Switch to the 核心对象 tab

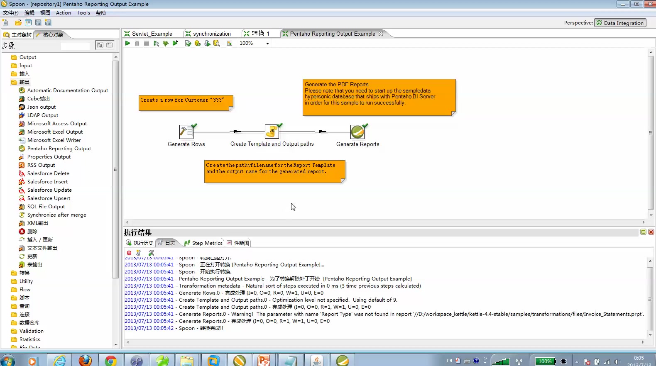[x=49, y=34]
